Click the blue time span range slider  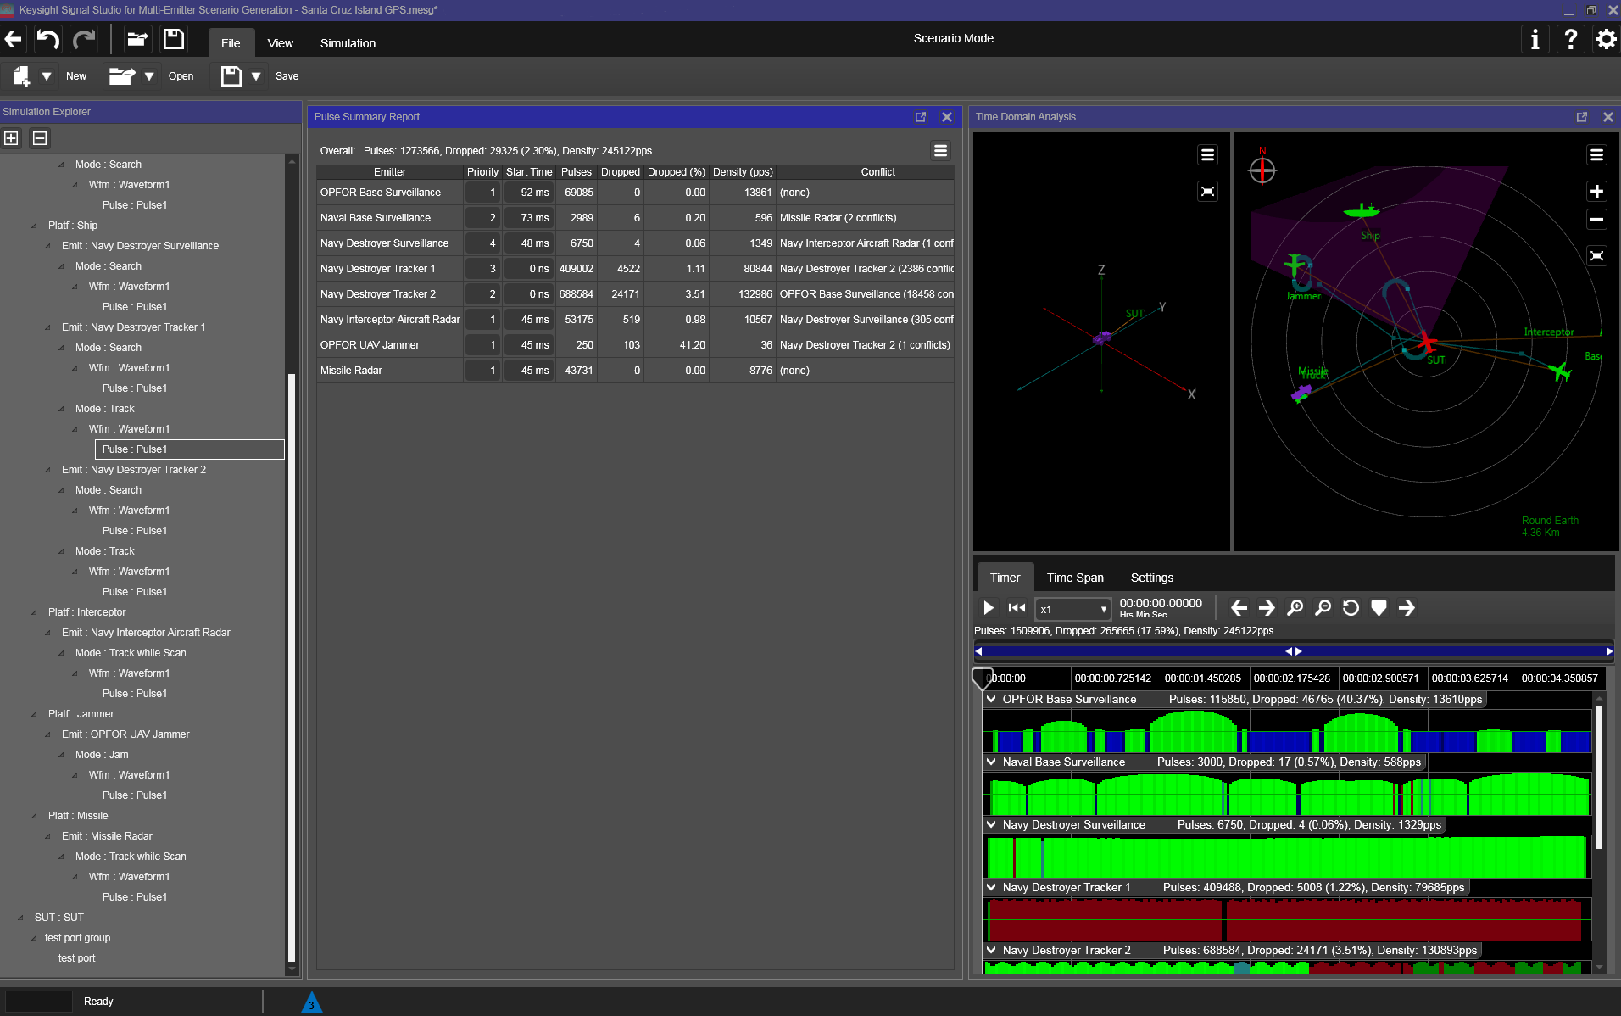(1293, 651)
